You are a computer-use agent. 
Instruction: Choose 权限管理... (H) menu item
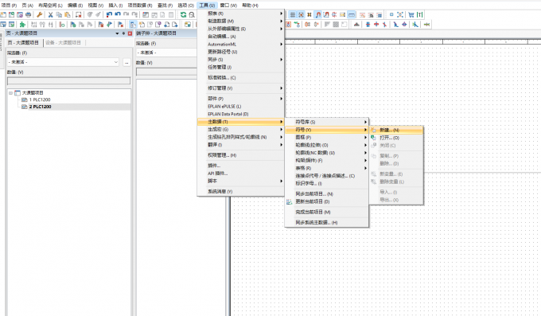pos(240,155)
